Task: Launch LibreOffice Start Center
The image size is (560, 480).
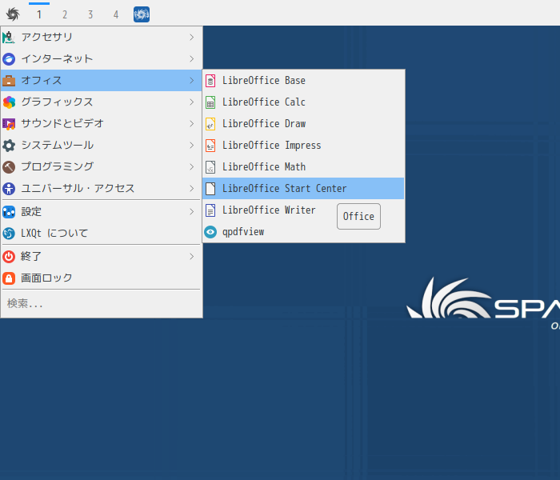Action: 303,189
